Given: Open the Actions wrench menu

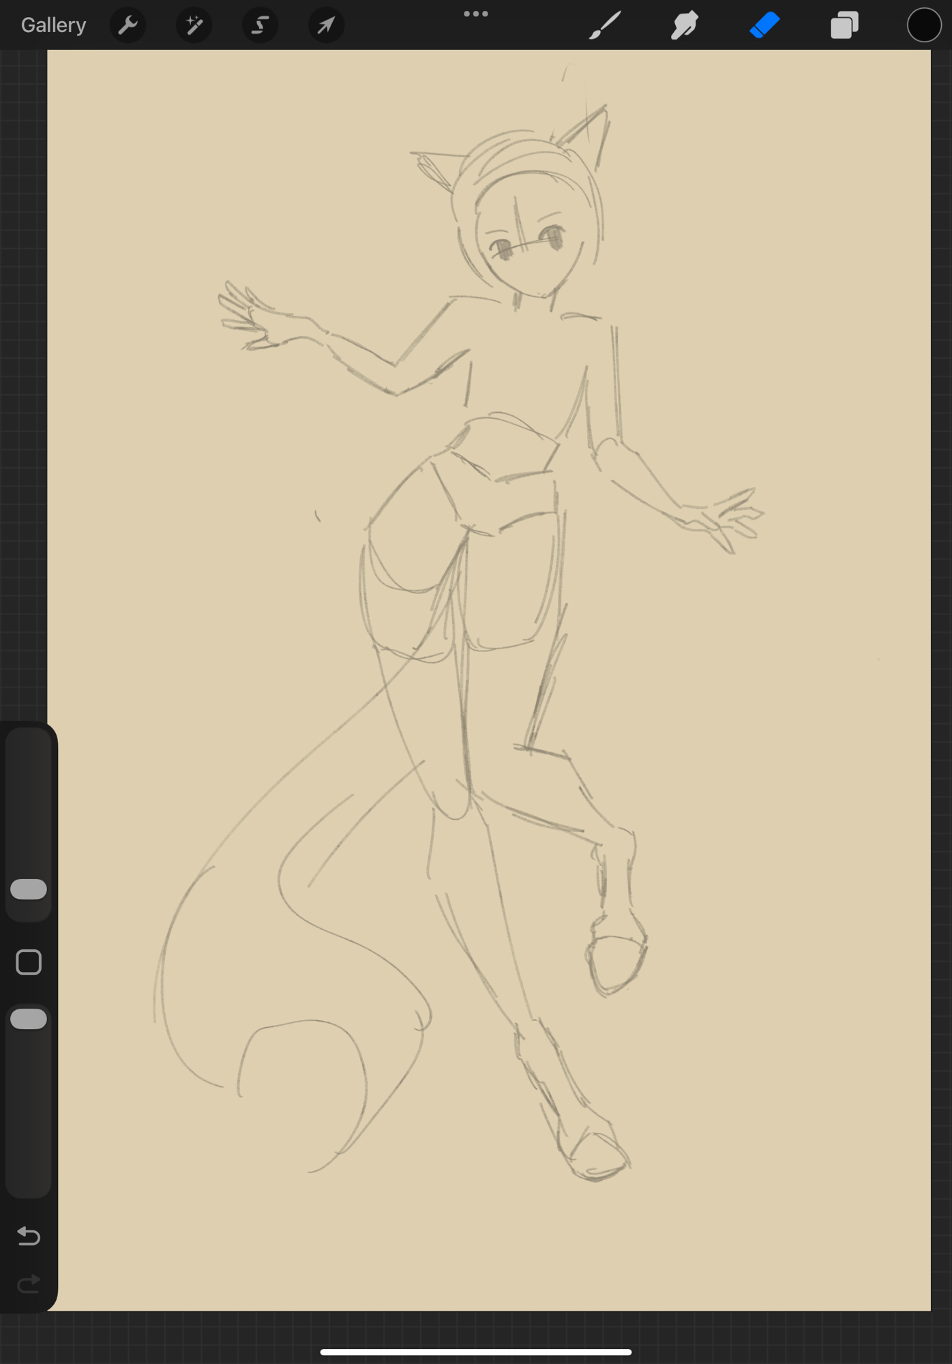Looking at the screenshot, I should (128, 25).
